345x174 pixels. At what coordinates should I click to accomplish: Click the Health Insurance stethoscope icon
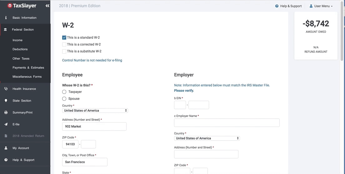pos(6,89)
